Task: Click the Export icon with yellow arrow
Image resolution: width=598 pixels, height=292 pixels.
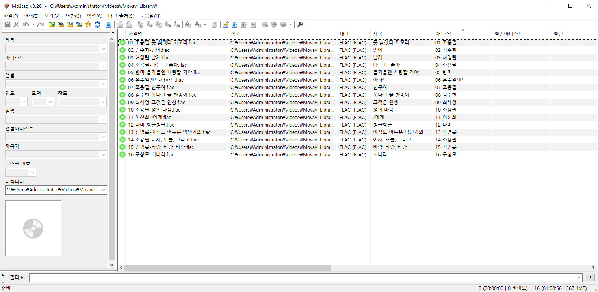Action: 225,24
